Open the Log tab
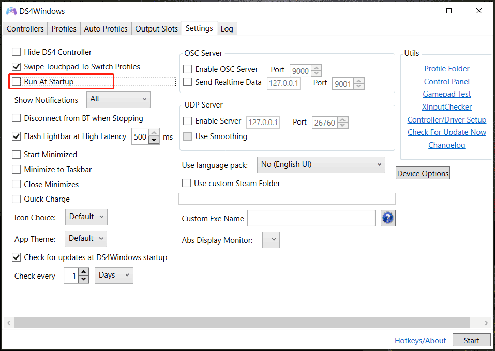This screenshot has height=351, width=495. tap(227, 29)
